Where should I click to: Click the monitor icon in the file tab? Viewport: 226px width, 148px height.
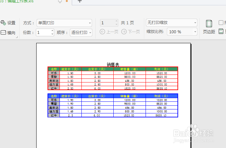click(60, 1)
